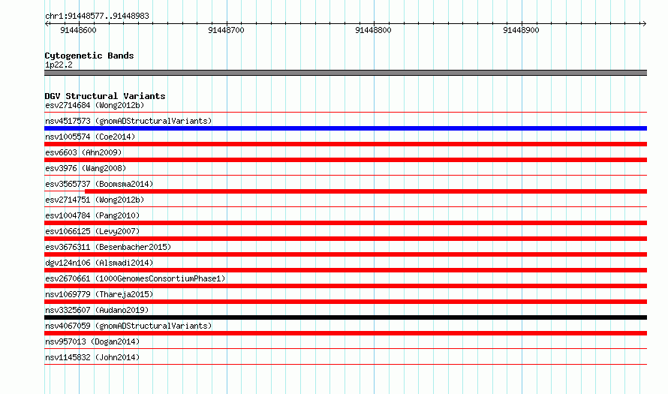The image size is (668, 394).
Task: Open variant esv1004784 (Pang2010)
Action: point(92,215)
